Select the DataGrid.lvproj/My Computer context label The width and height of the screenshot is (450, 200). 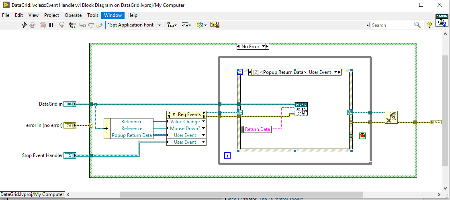(x=32, y=194)
